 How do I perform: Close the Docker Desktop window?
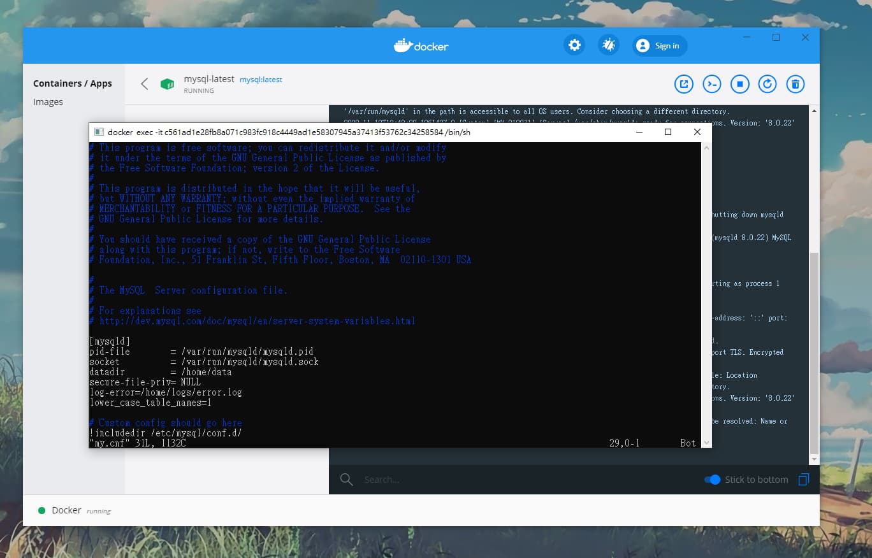[x=806, y=38]
